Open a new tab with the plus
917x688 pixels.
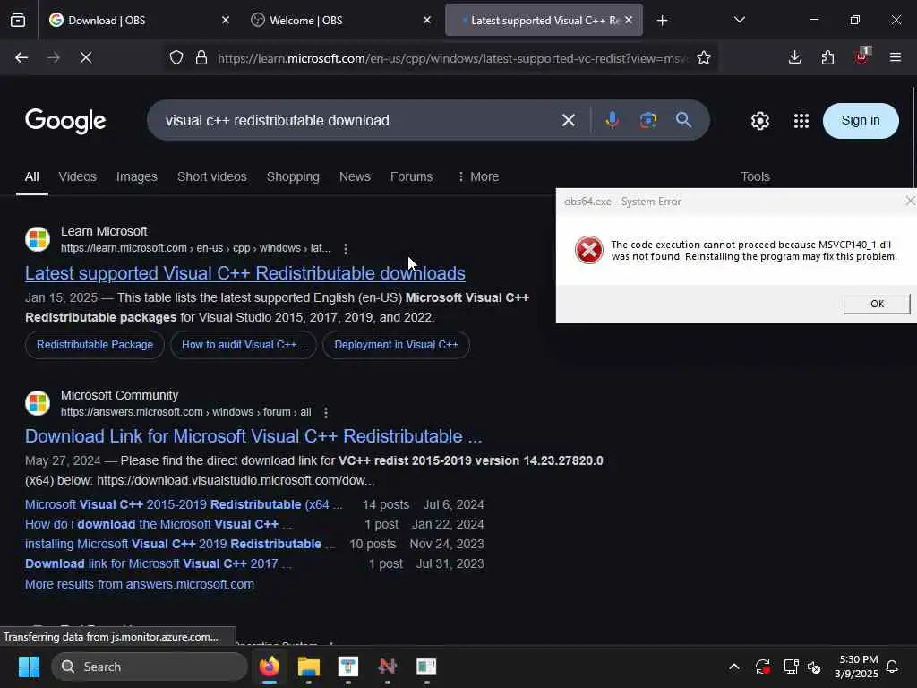pos(662,21)
